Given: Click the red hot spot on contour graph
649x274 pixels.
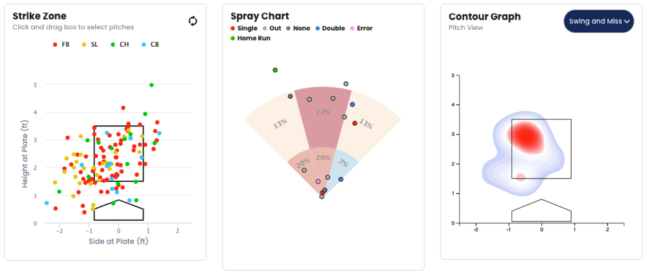Looking at the screenshot, I should (527, 136).
